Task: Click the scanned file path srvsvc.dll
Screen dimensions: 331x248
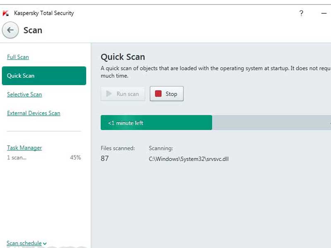Action: click(x=189, y=159)
